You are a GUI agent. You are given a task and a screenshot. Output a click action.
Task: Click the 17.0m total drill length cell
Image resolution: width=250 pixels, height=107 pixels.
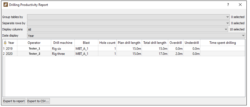pos(155,54)
